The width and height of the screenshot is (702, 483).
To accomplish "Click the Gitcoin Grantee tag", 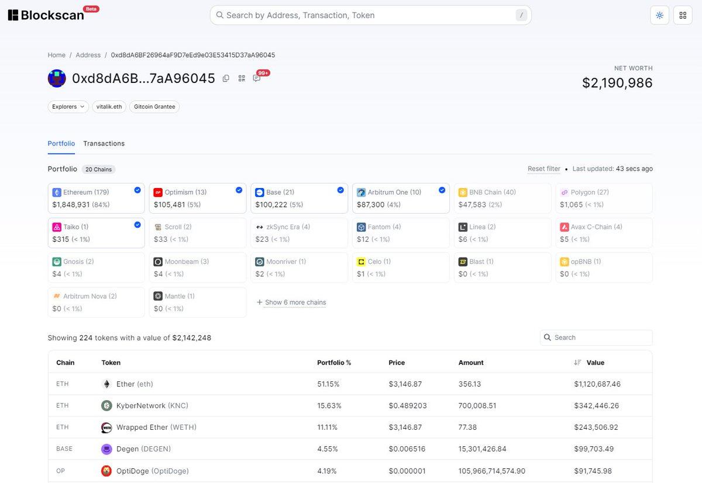I will (x=154, y=107).
